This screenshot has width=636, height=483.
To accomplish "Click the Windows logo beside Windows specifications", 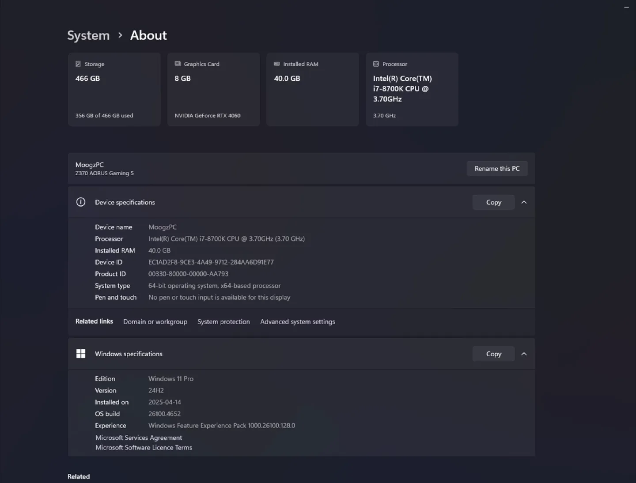I will (x=81, y=354).
